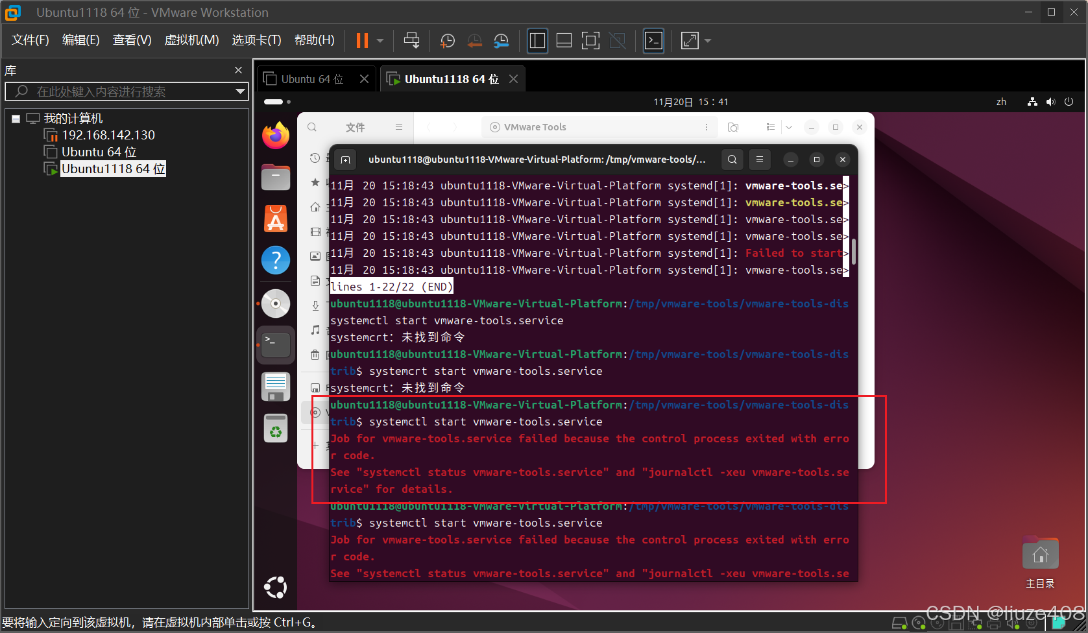The image size is (1088, 633).
Task: Open the 帮助(H) menu
Action: 315,40
